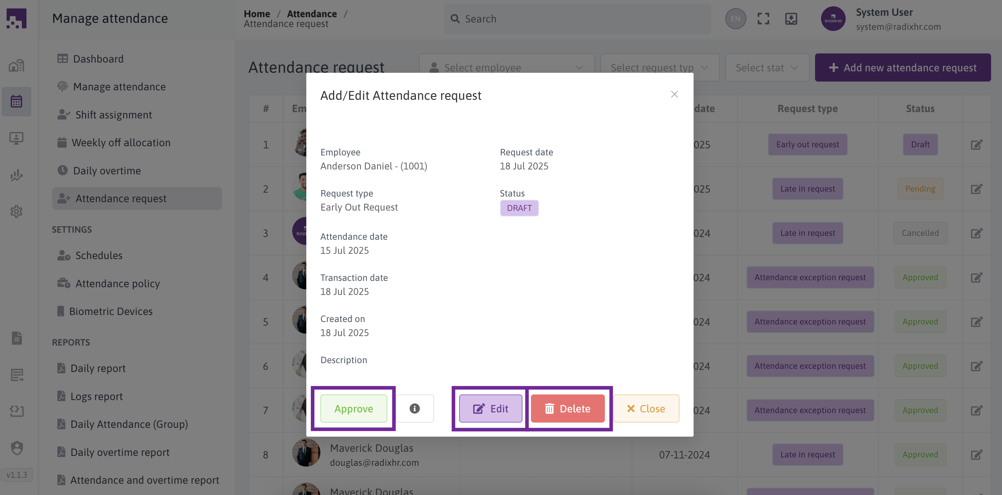The height and width of the screenshot is (495, 1002).
Task: Open edit icon for row 2 Pending request
Action: click(976, 189)
